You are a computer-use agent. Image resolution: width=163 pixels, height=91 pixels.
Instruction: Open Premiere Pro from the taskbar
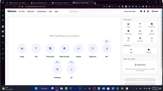[76, 88]
